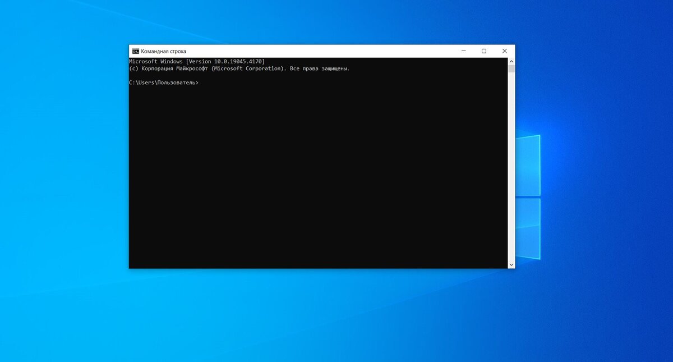Click the scrollbar down arrow
This screenshot has height=362, width=673.
[x=511, y=264]
